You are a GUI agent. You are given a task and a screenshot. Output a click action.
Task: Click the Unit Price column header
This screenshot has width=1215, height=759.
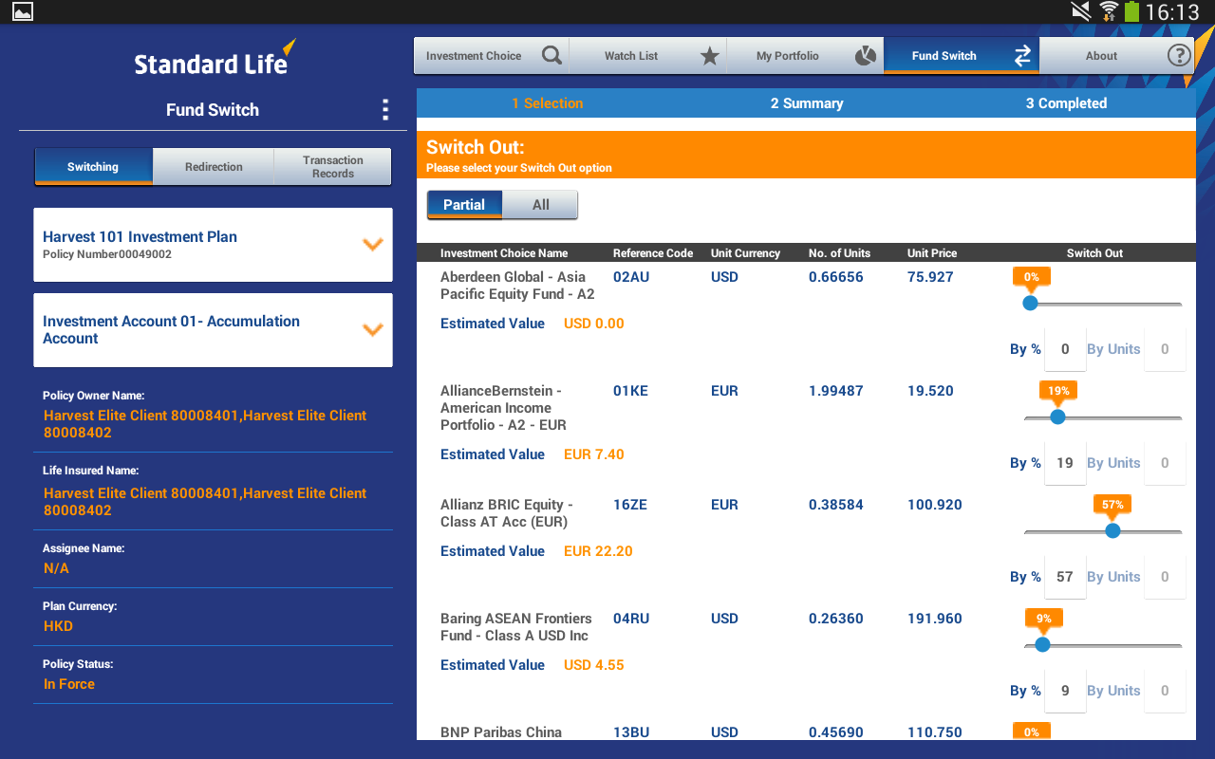click(x=932, y=253)
